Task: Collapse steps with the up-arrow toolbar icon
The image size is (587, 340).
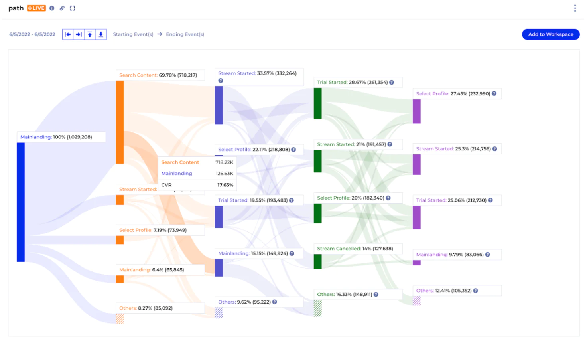Action: (90, 34)
